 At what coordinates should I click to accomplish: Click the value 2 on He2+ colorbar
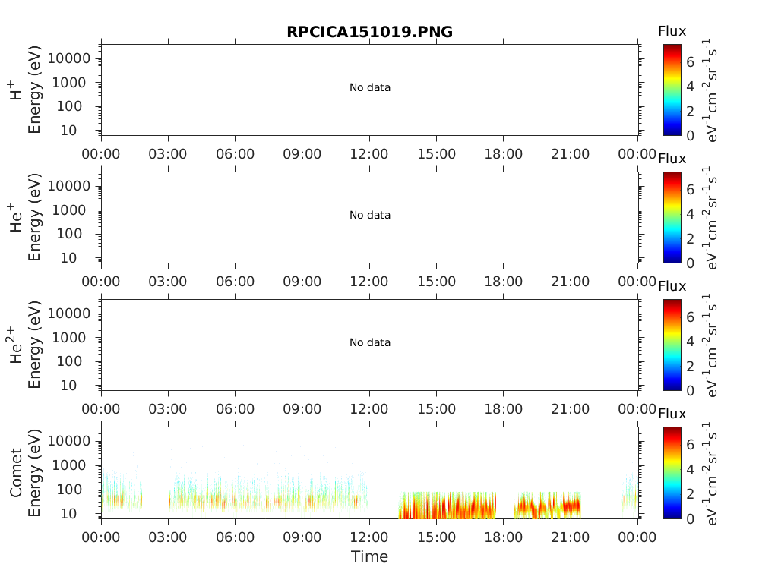coord(690,366)
